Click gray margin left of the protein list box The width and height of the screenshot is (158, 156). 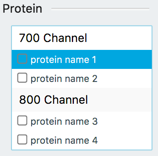click(x=6, y=88)
